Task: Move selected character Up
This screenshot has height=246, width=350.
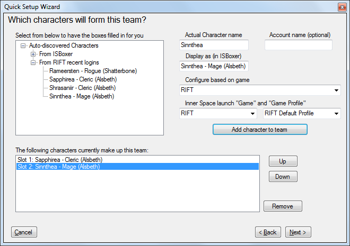Action: [x=283, y=161]
